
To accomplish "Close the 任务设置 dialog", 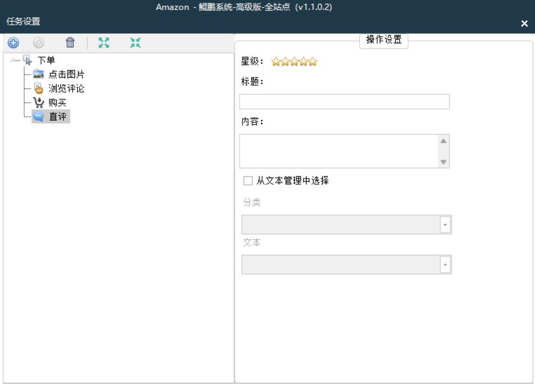I will 524,23.
